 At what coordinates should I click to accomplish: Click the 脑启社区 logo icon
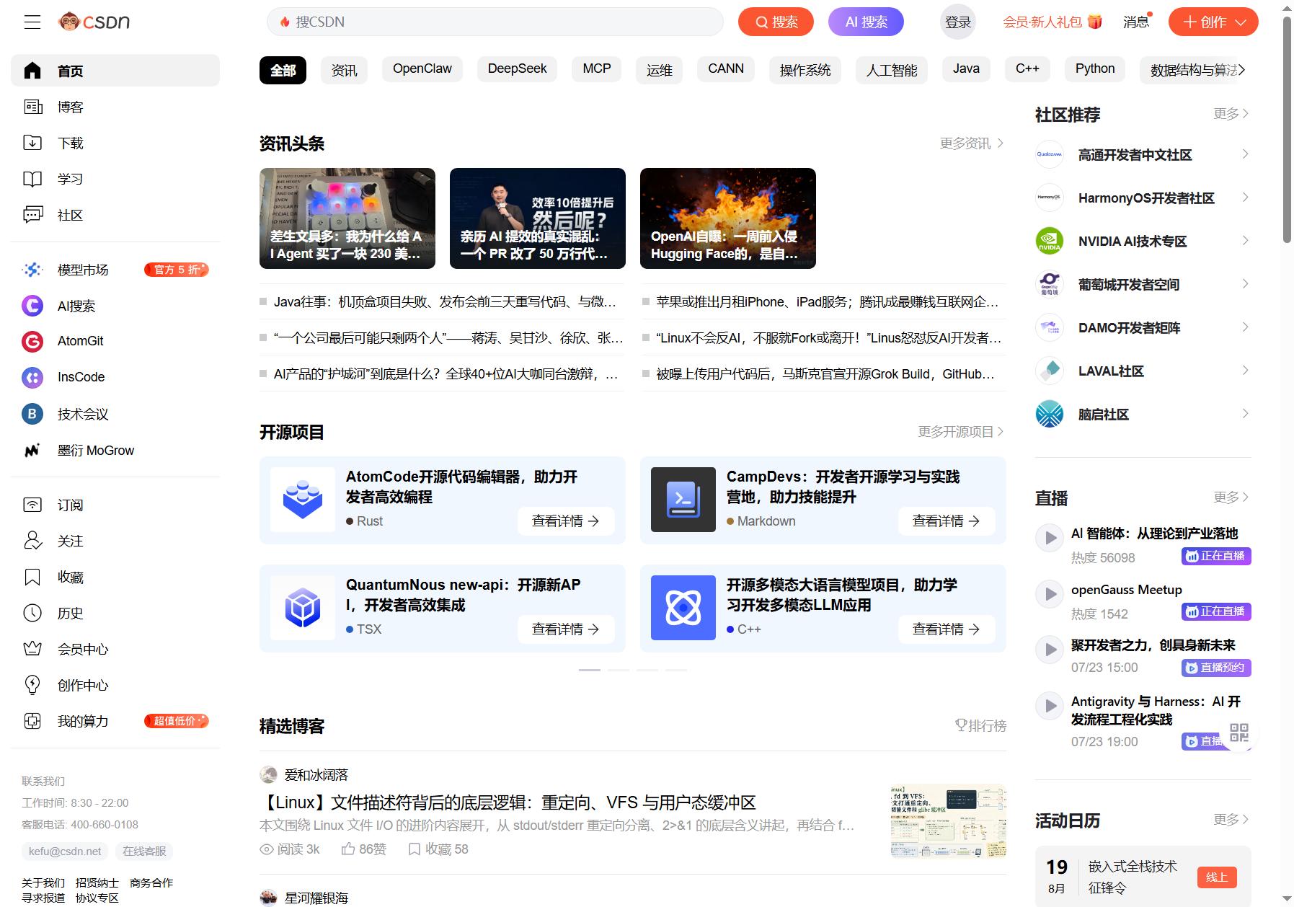[1049, 414]
